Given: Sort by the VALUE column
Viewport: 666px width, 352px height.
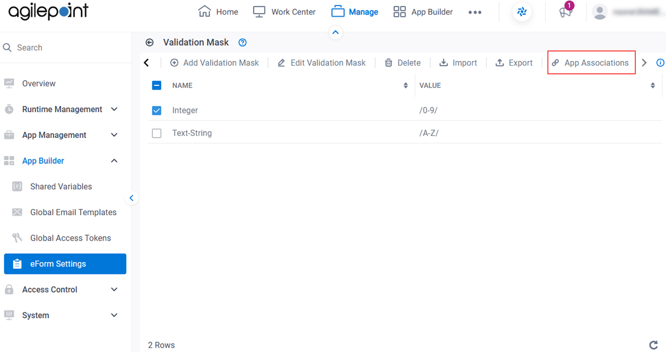Looking at the screenshot, I should coord(653,85).
